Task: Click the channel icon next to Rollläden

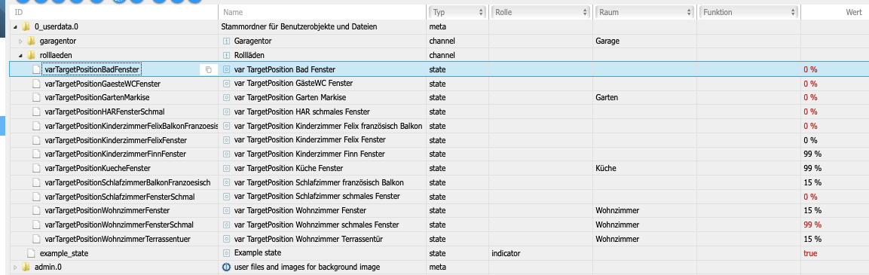Action: click(x=226, y=56)
